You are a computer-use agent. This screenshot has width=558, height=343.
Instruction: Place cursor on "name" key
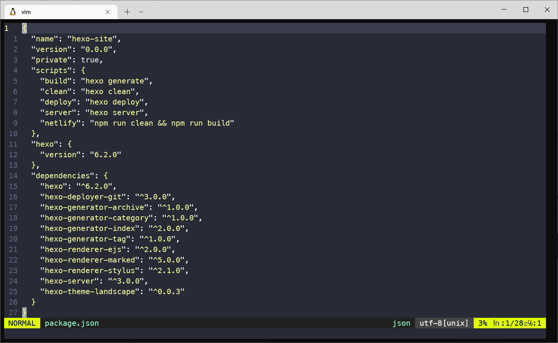click(x=45, y=39)
